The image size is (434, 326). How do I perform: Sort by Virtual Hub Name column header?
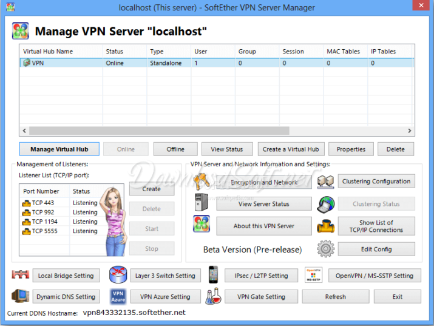61,52
